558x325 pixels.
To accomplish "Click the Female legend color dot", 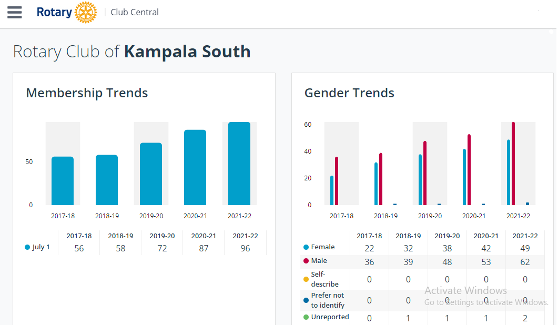I will coord(306,247).
